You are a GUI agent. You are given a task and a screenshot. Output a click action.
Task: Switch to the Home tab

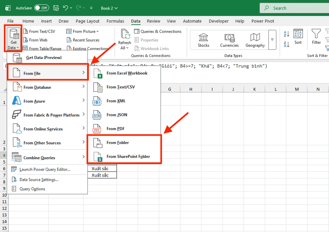(x=28, y=21)
